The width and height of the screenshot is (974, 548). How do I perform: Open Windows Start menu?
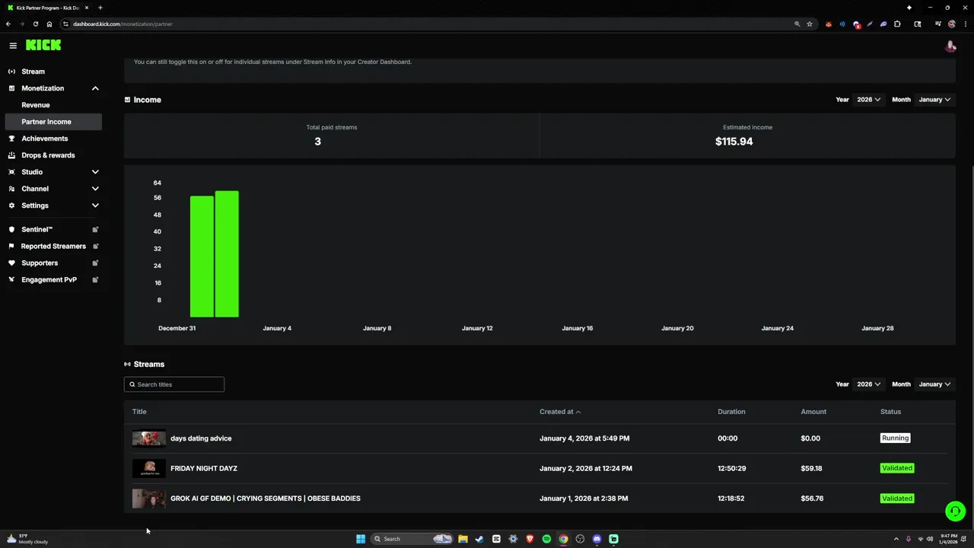(x=361, y=539)
